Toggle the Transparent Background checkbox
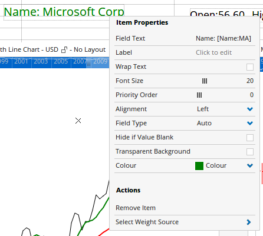 point(250,152)
